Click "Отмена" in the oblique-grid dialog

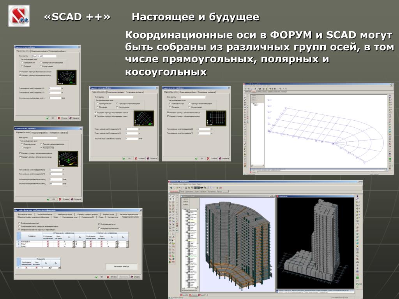point(64,199)
